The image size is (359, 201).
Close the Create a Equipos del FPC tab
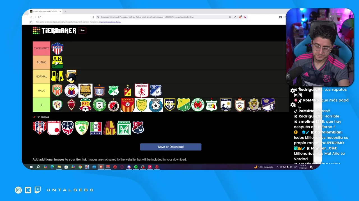click(60, 11)
